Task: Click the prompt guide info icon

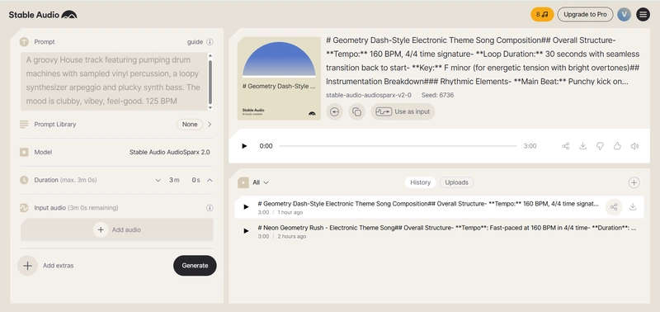Action: click(x=210, y=42)
